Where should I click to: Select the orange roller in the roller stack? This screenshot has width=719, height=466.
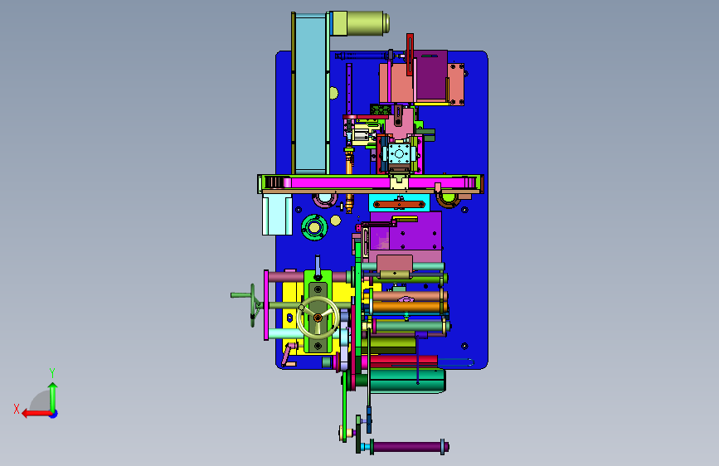(406, 307)
